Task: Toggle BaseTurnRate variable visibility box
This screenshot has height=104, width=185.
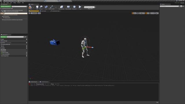Action: pyautogui.click(x=27, y=53)
